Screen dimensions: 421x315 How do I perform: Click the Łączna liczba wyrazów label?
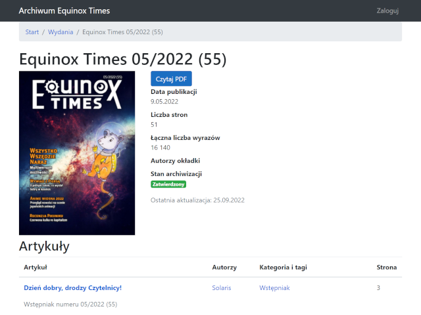click(186, 138)
